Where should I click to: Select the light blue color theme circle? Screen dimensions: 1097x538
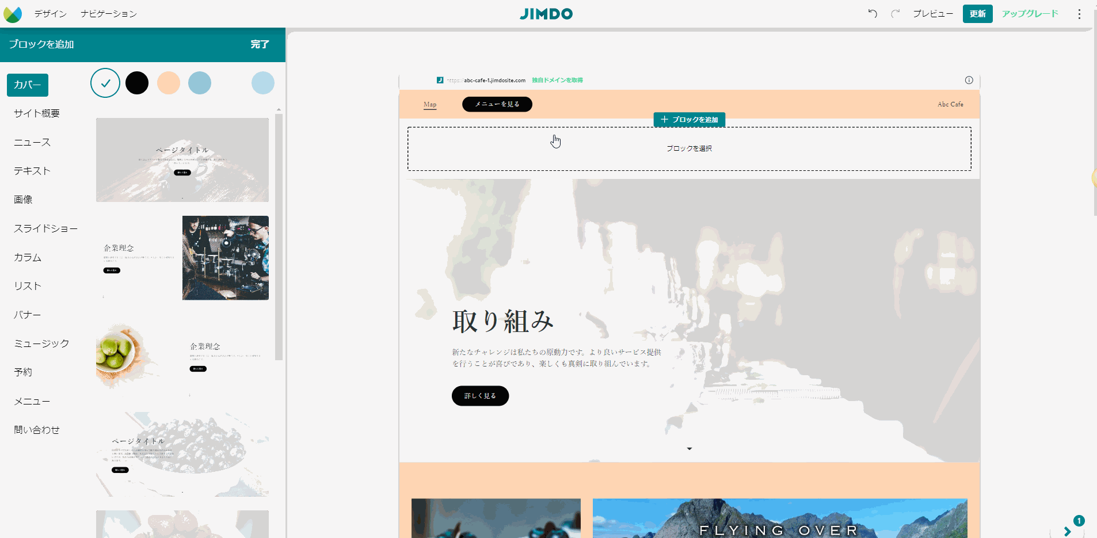coord(200,83)
